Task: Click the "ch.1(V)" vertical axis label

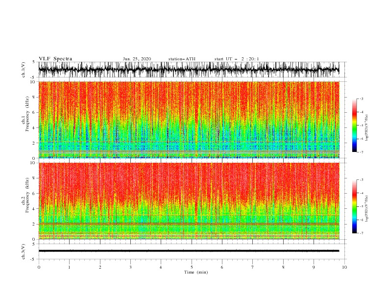Action: (24, 71)
